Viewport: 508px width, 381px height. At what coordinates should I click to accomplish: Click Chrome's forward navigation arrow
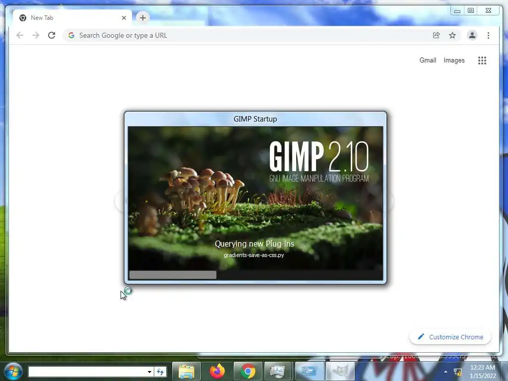[x=36, y=35]
